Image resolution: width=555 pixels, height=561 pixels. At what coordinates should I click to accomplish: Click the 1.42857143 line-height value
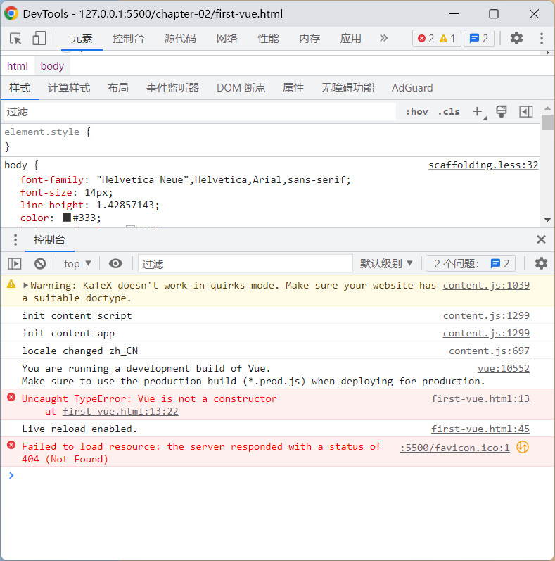pos(125,205)
